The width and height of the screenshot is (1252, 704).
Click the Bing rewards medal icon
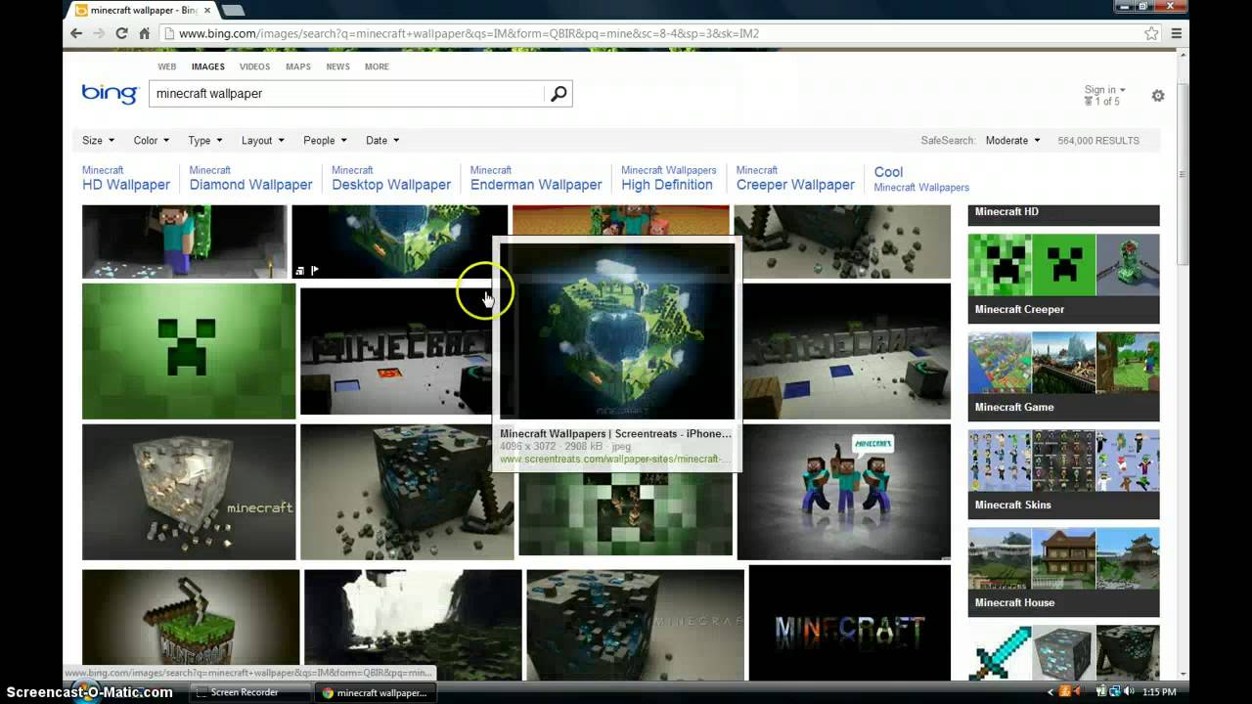coord(1089,101)
